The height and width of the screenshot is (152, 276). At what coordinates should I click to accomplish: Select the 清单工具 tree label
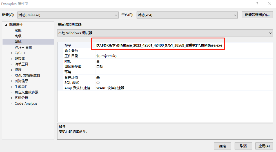click(21, 64)
